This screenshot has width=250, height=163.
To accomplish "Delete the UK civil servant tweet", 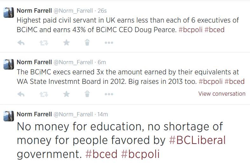I will pyautogui.click(x=87, y=43).
